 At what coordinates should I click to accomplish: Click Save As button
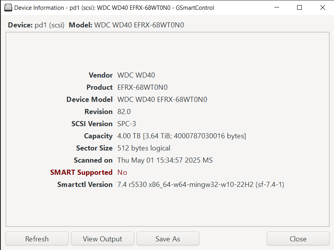(168, 239)
